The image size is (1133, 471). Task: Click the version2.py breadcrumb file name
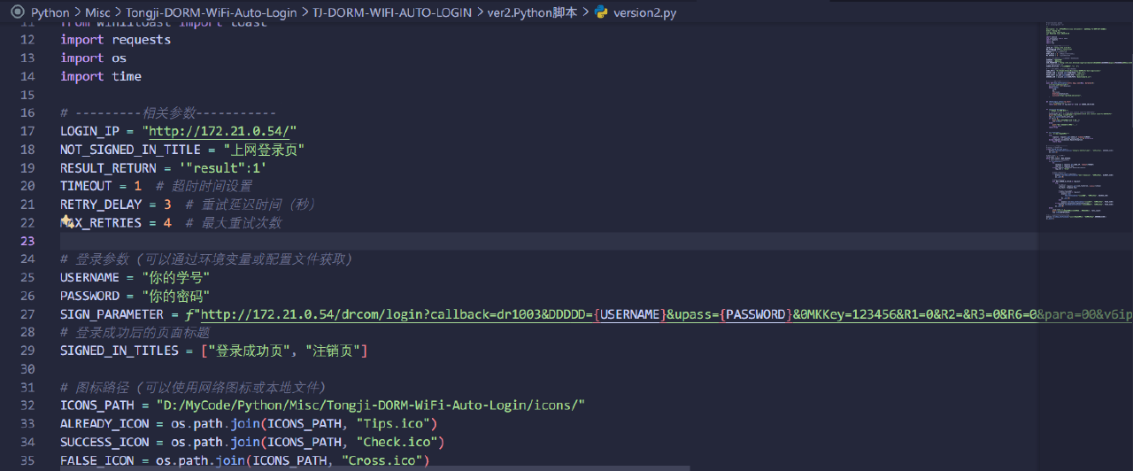pos(645,12)
